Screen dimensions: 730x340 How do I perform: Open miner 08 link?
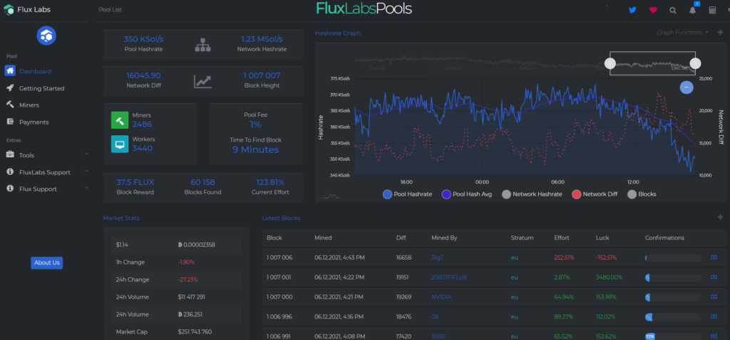pyautogui.click(x=435, y=317)
